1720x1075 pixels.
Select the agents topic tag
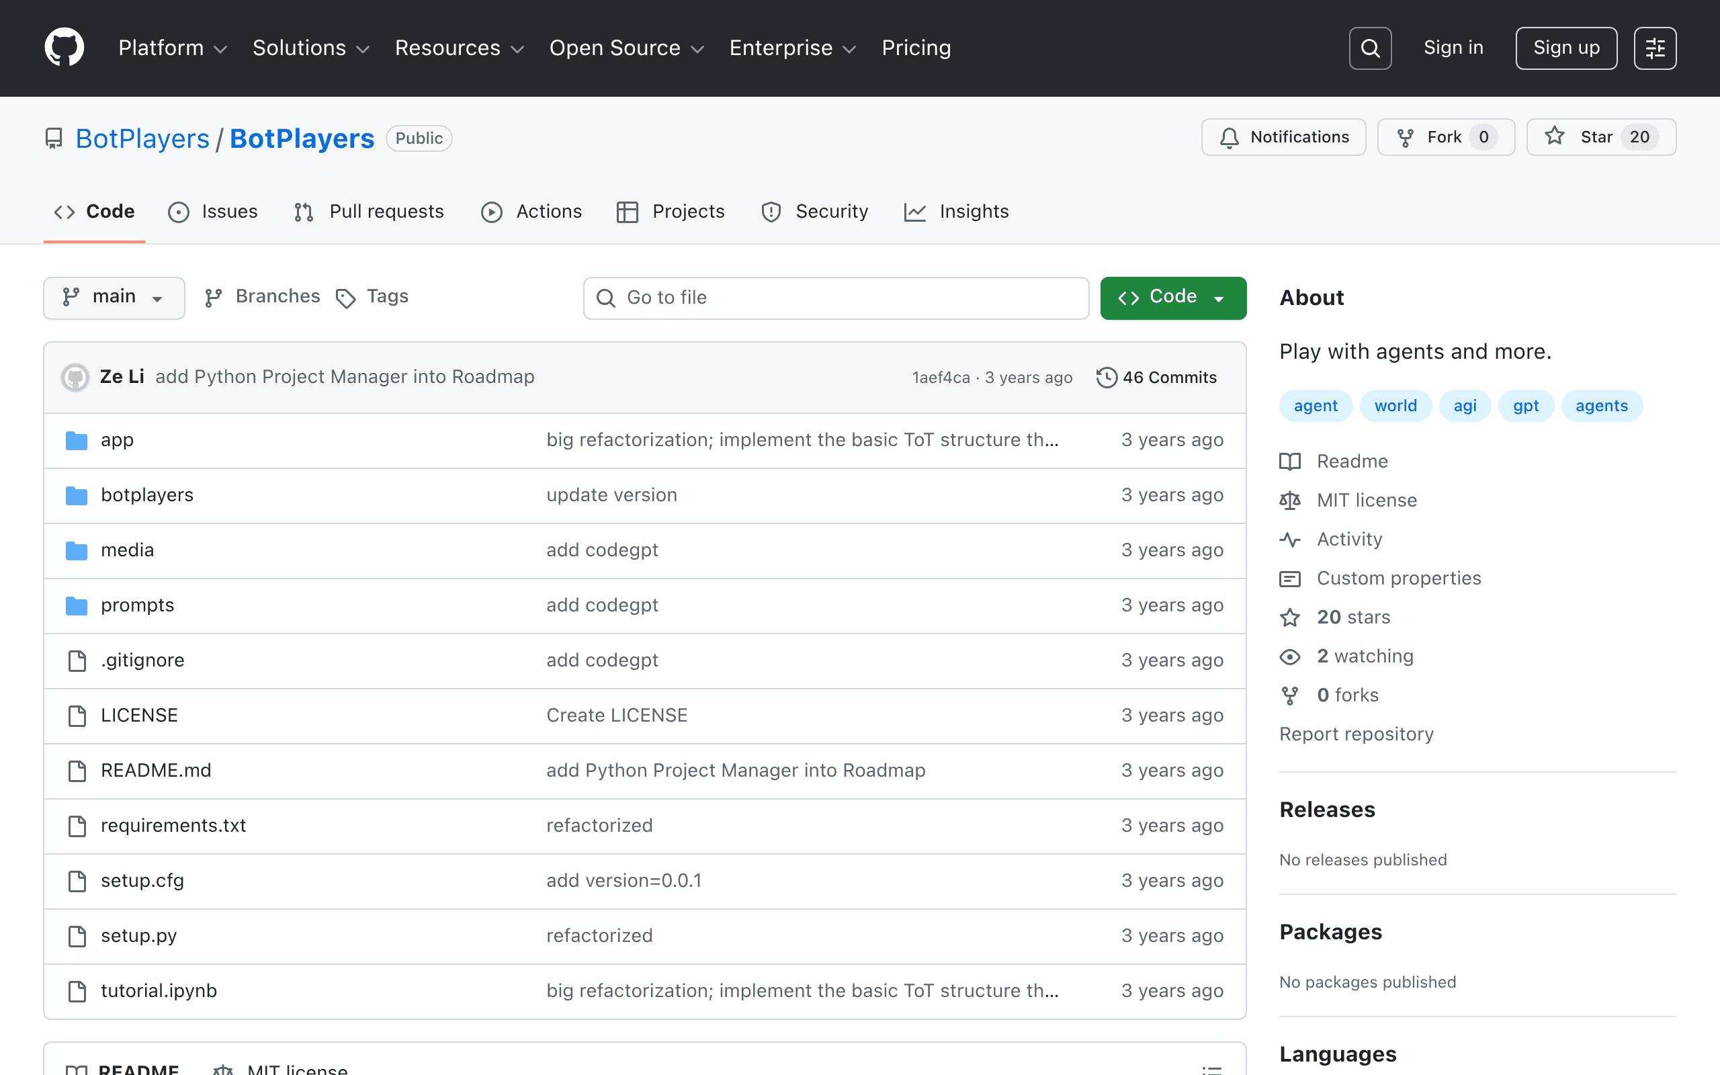click(1601, 406)
